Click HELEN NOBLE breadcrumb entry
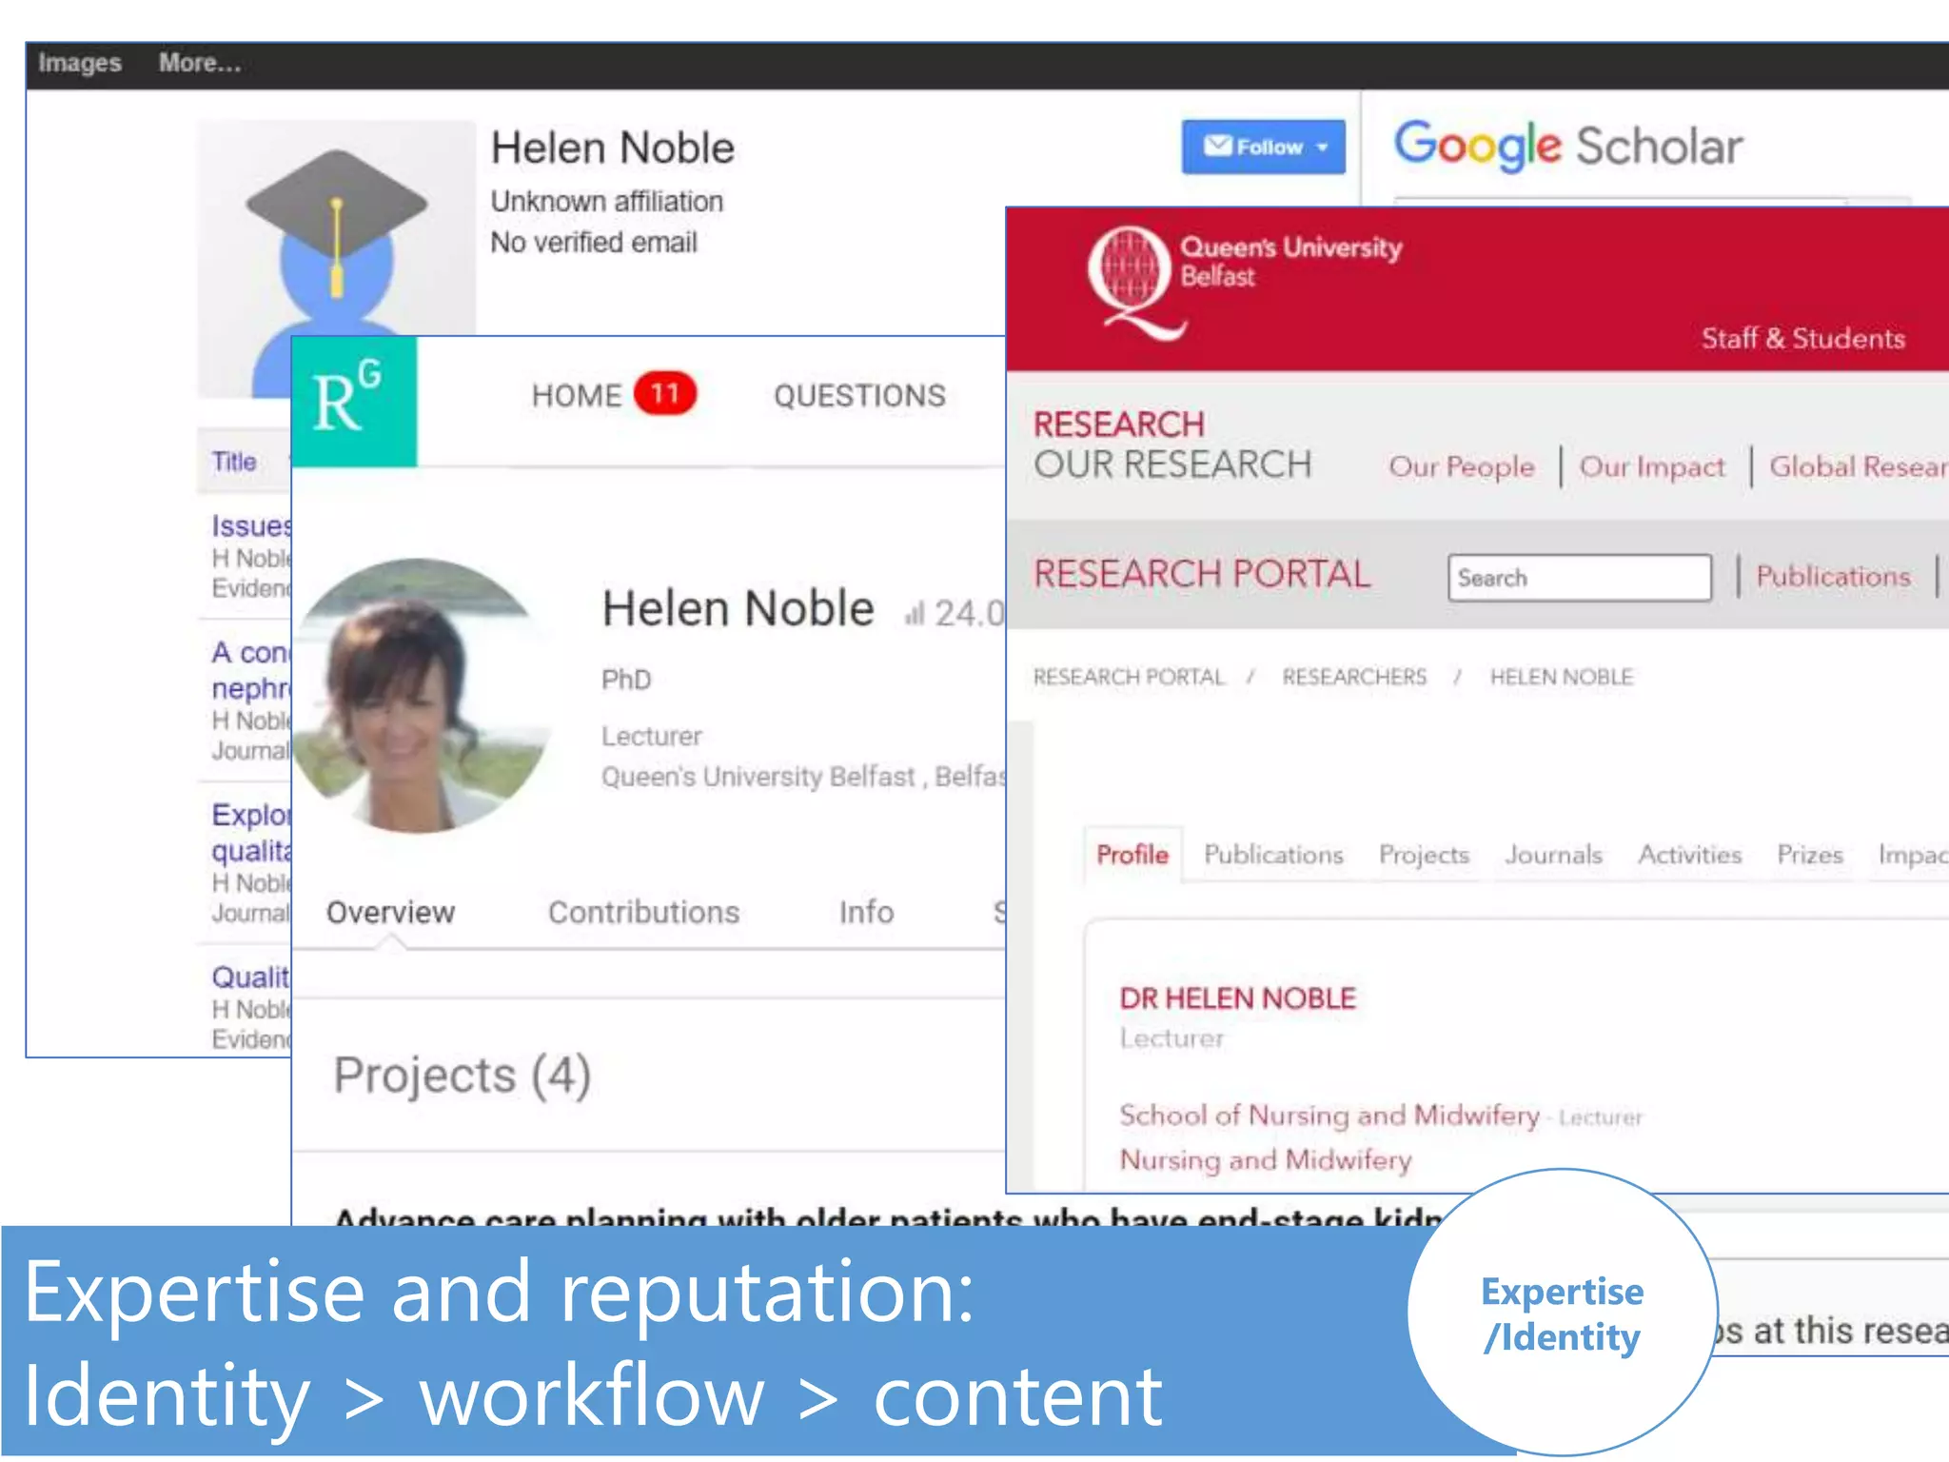1949x1462 pixels. 1561,677
